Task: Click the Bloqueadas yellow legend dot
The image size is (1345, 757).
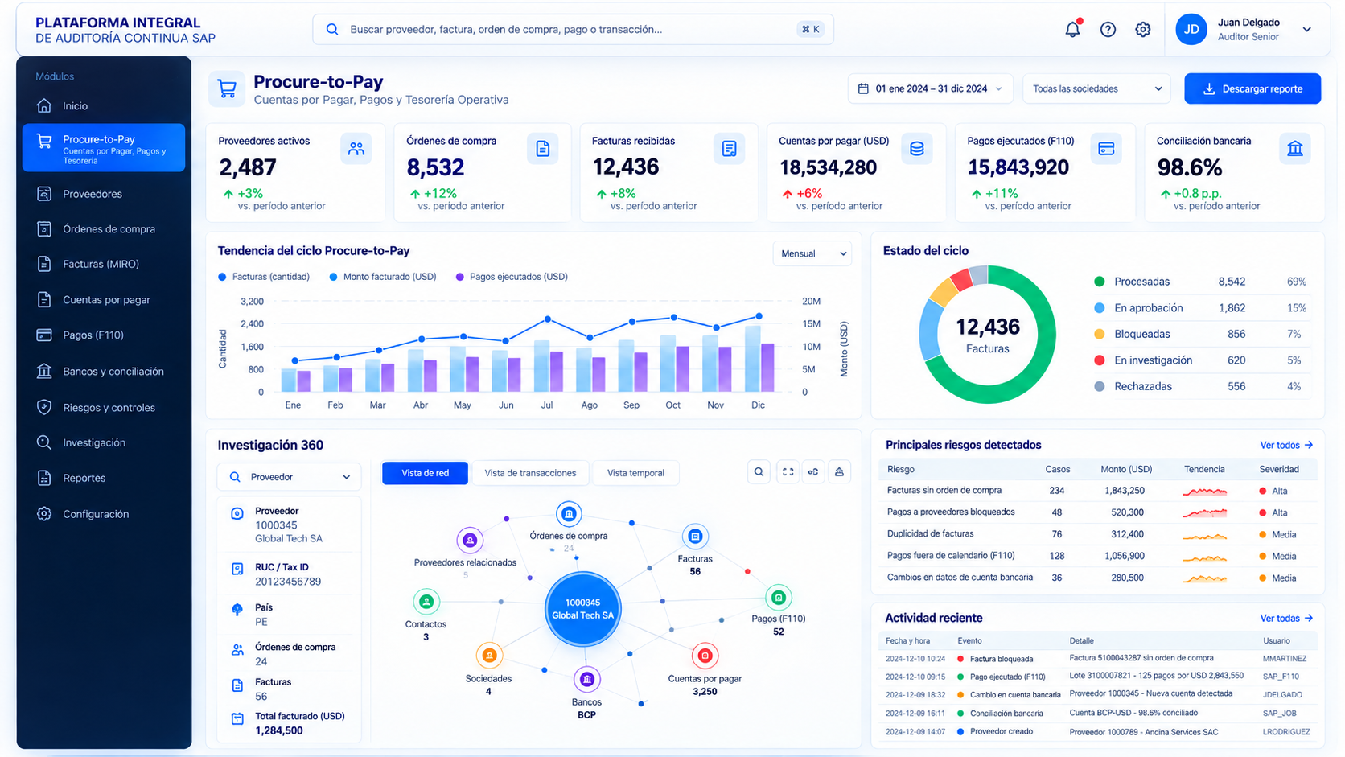Action: [x=1099, y=334]
